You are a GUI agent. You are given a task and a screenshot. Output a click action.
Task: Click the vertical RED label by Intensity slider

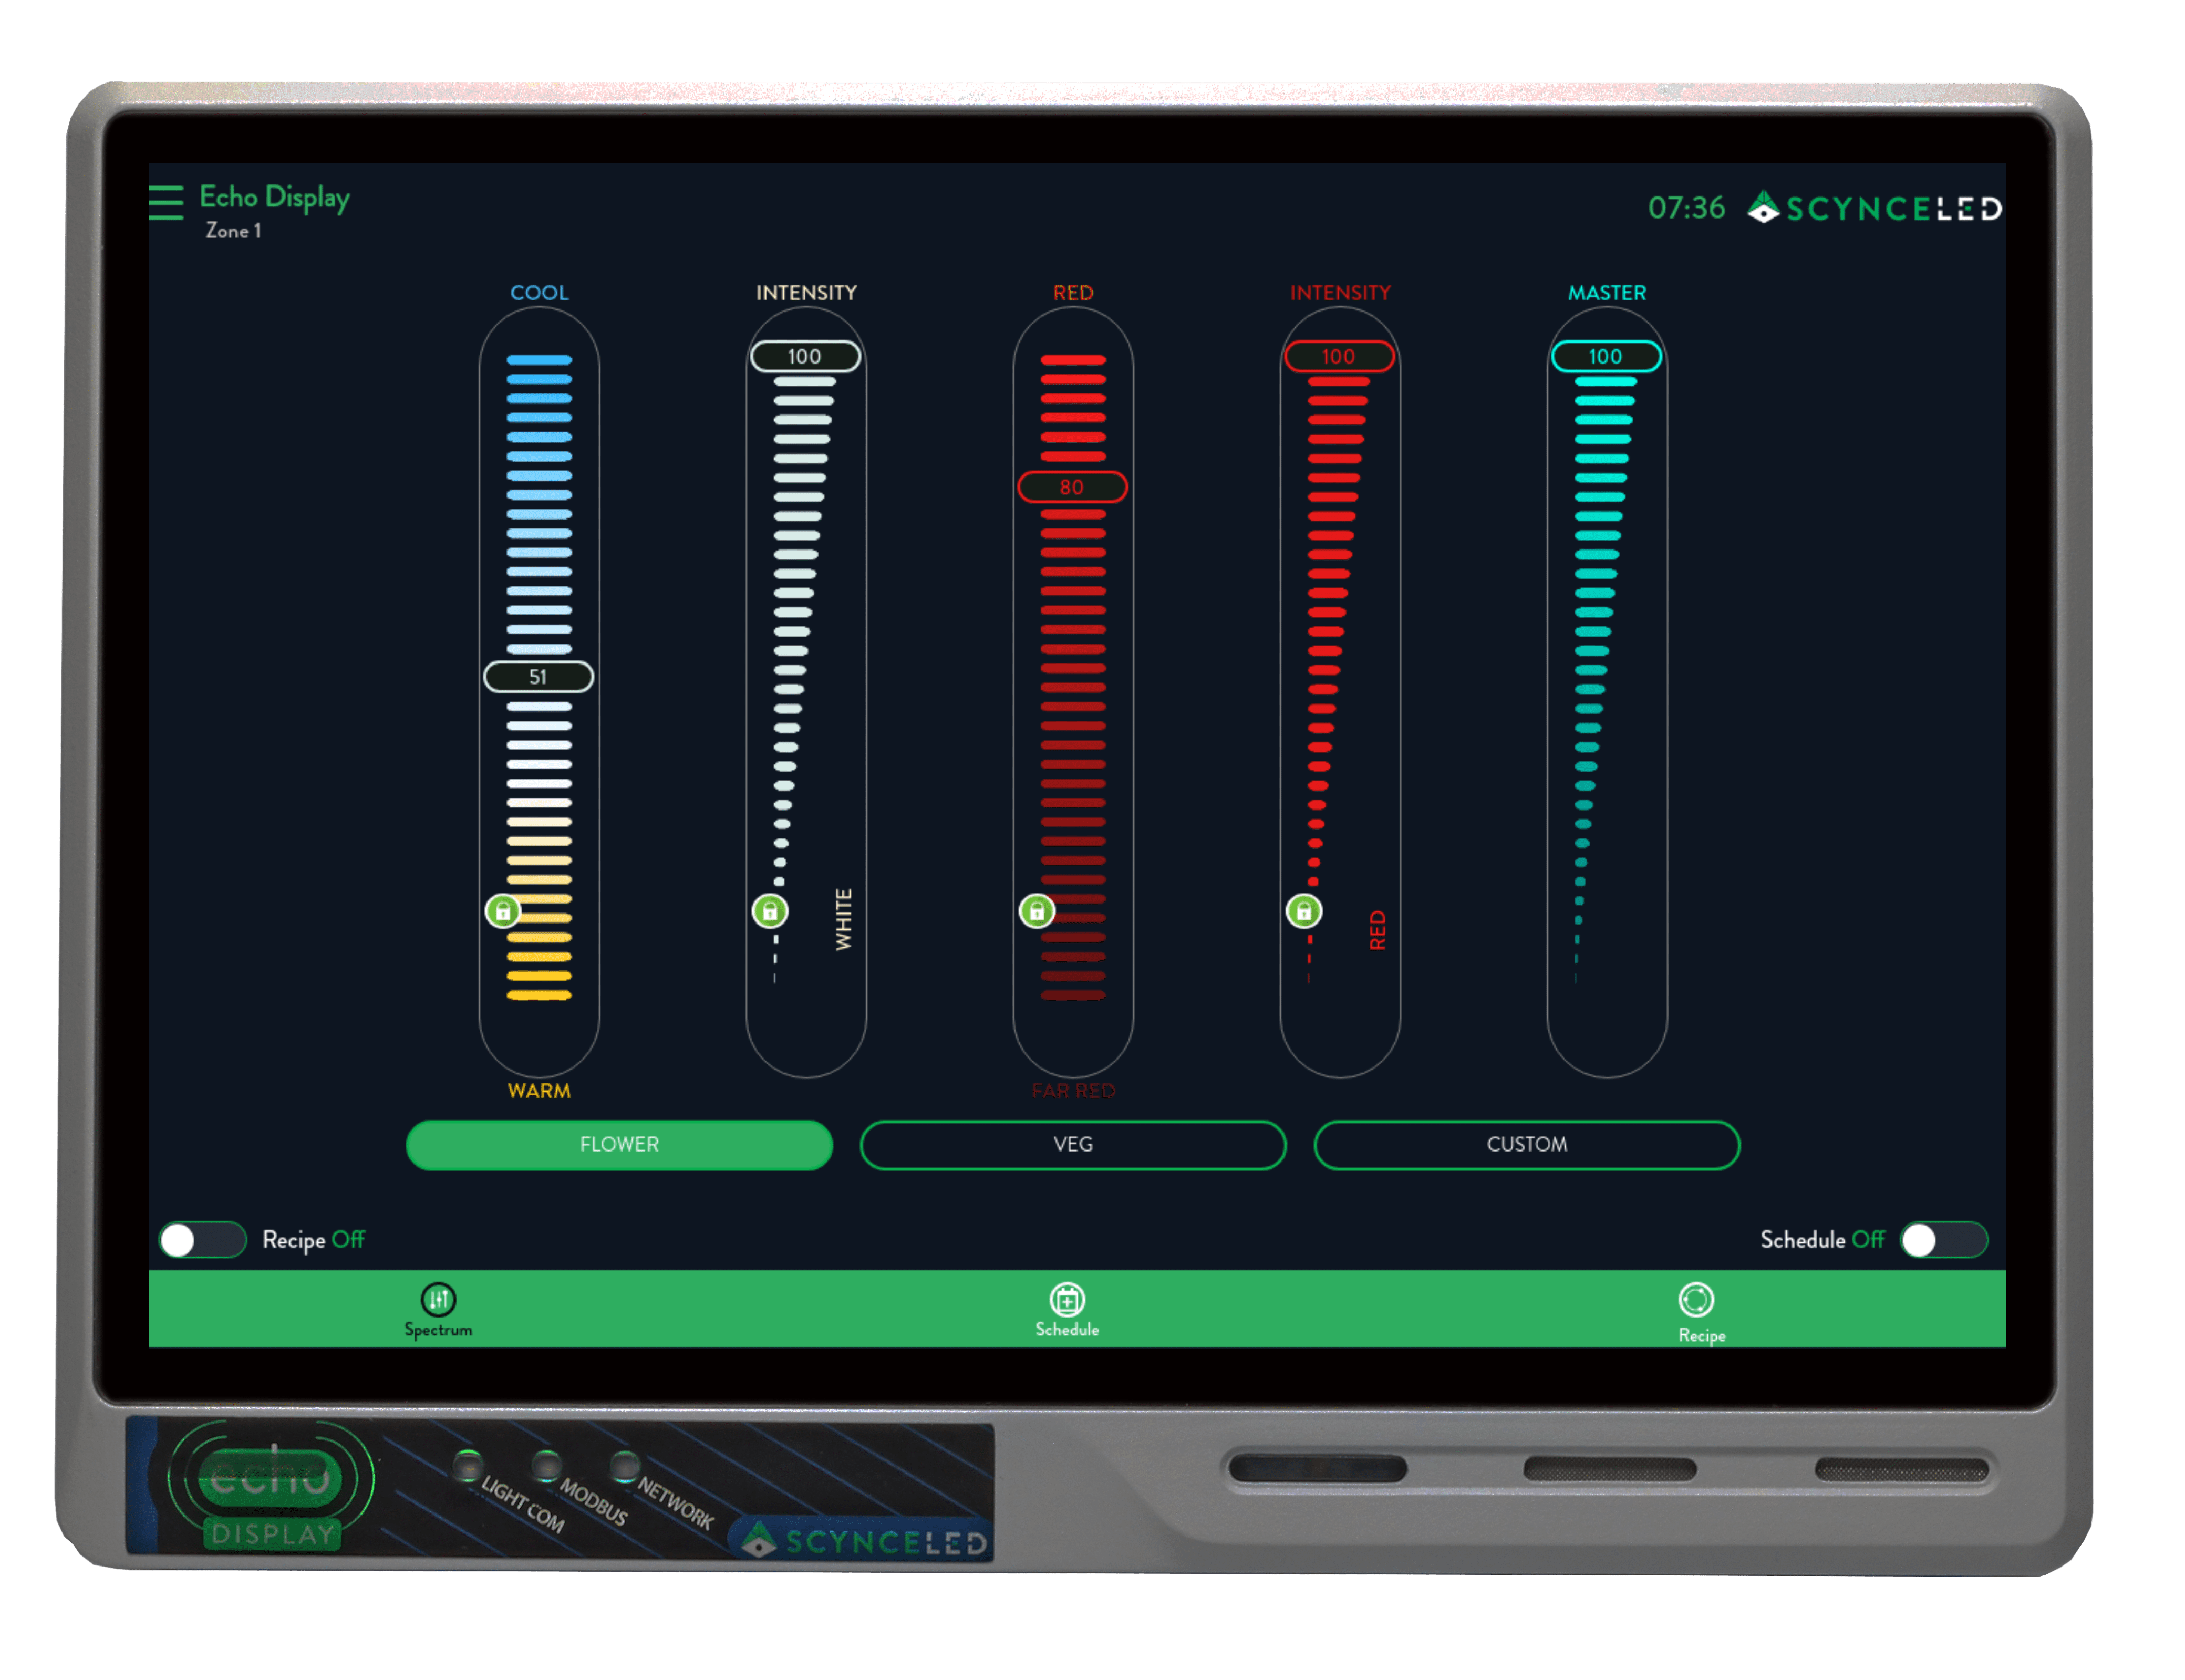coord(1377,930)
